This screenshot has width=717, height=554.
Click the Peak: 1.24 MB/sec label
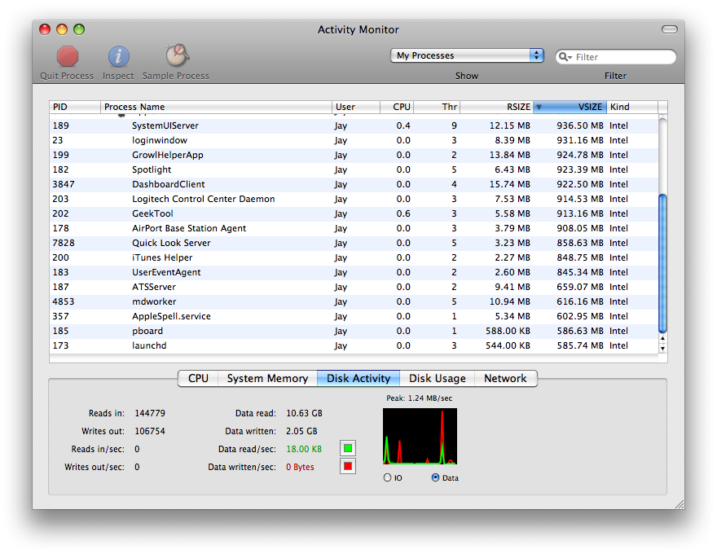tap(420, 398)
